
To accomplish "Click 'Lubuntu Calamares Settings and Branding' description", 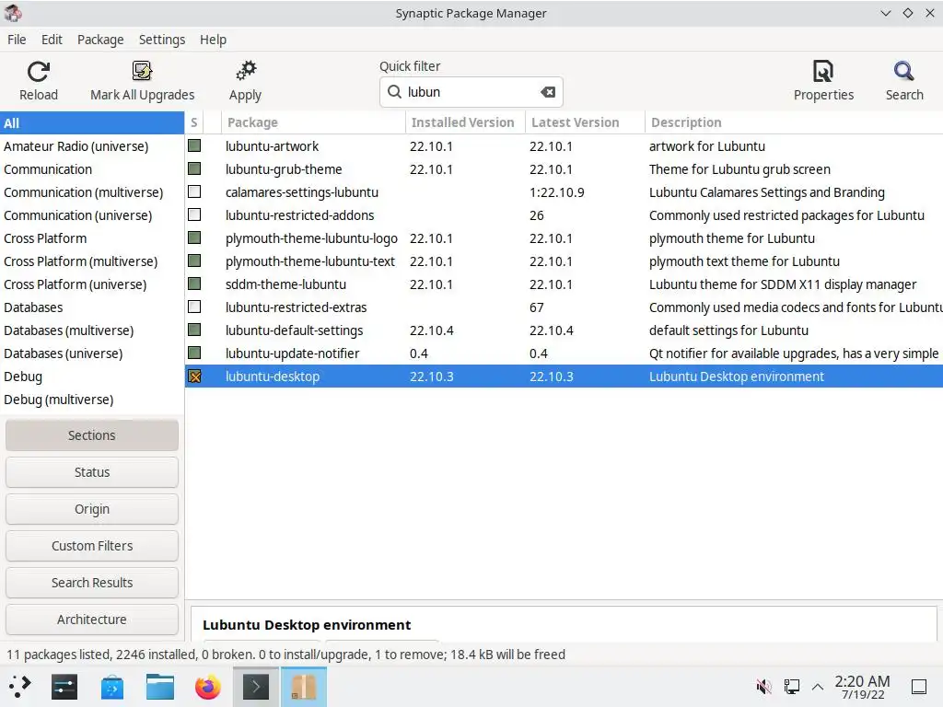I will [767, 192].
